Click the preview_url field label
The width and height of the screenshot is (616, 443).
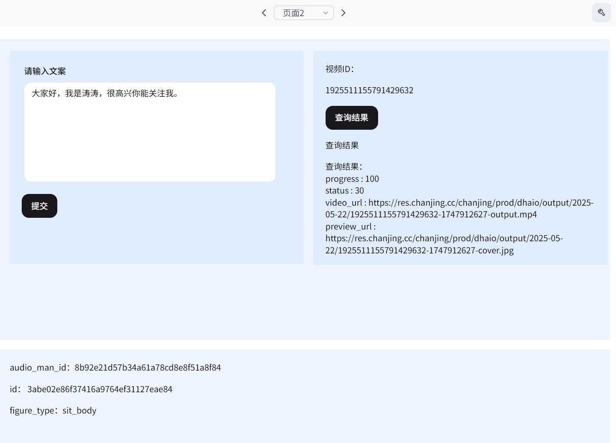350,226
